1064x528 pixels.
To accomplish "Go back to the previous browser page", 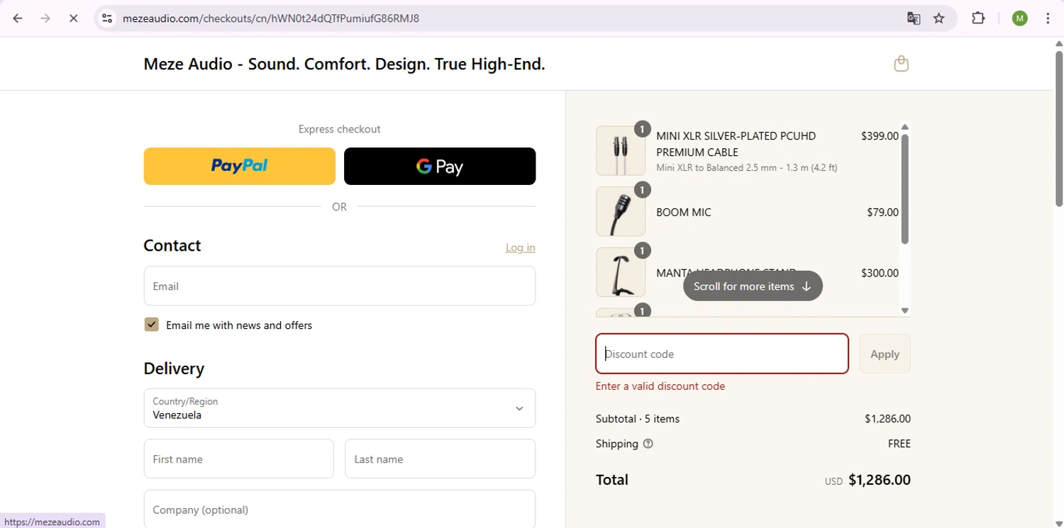I will click(18, 18).
